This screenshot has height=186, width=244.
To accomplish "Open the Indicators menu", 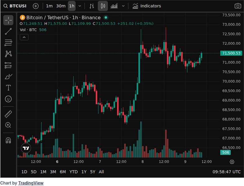I will point(147,6).
